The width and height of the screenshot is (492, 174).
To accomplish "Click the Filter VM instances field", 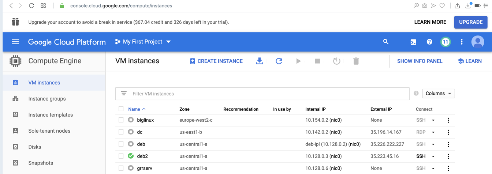I will tap(262, 94).
